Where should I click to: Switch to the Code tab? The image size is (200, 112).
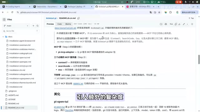pos(59,24)
